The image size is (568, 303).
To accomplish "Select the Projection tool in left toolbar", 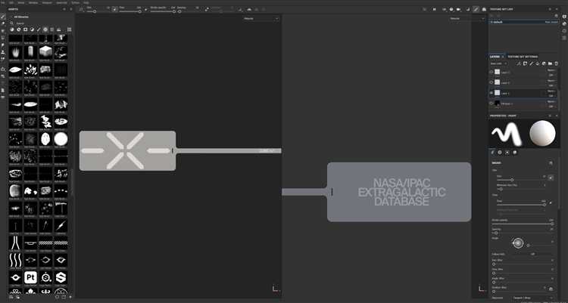I will click(3, 31).
